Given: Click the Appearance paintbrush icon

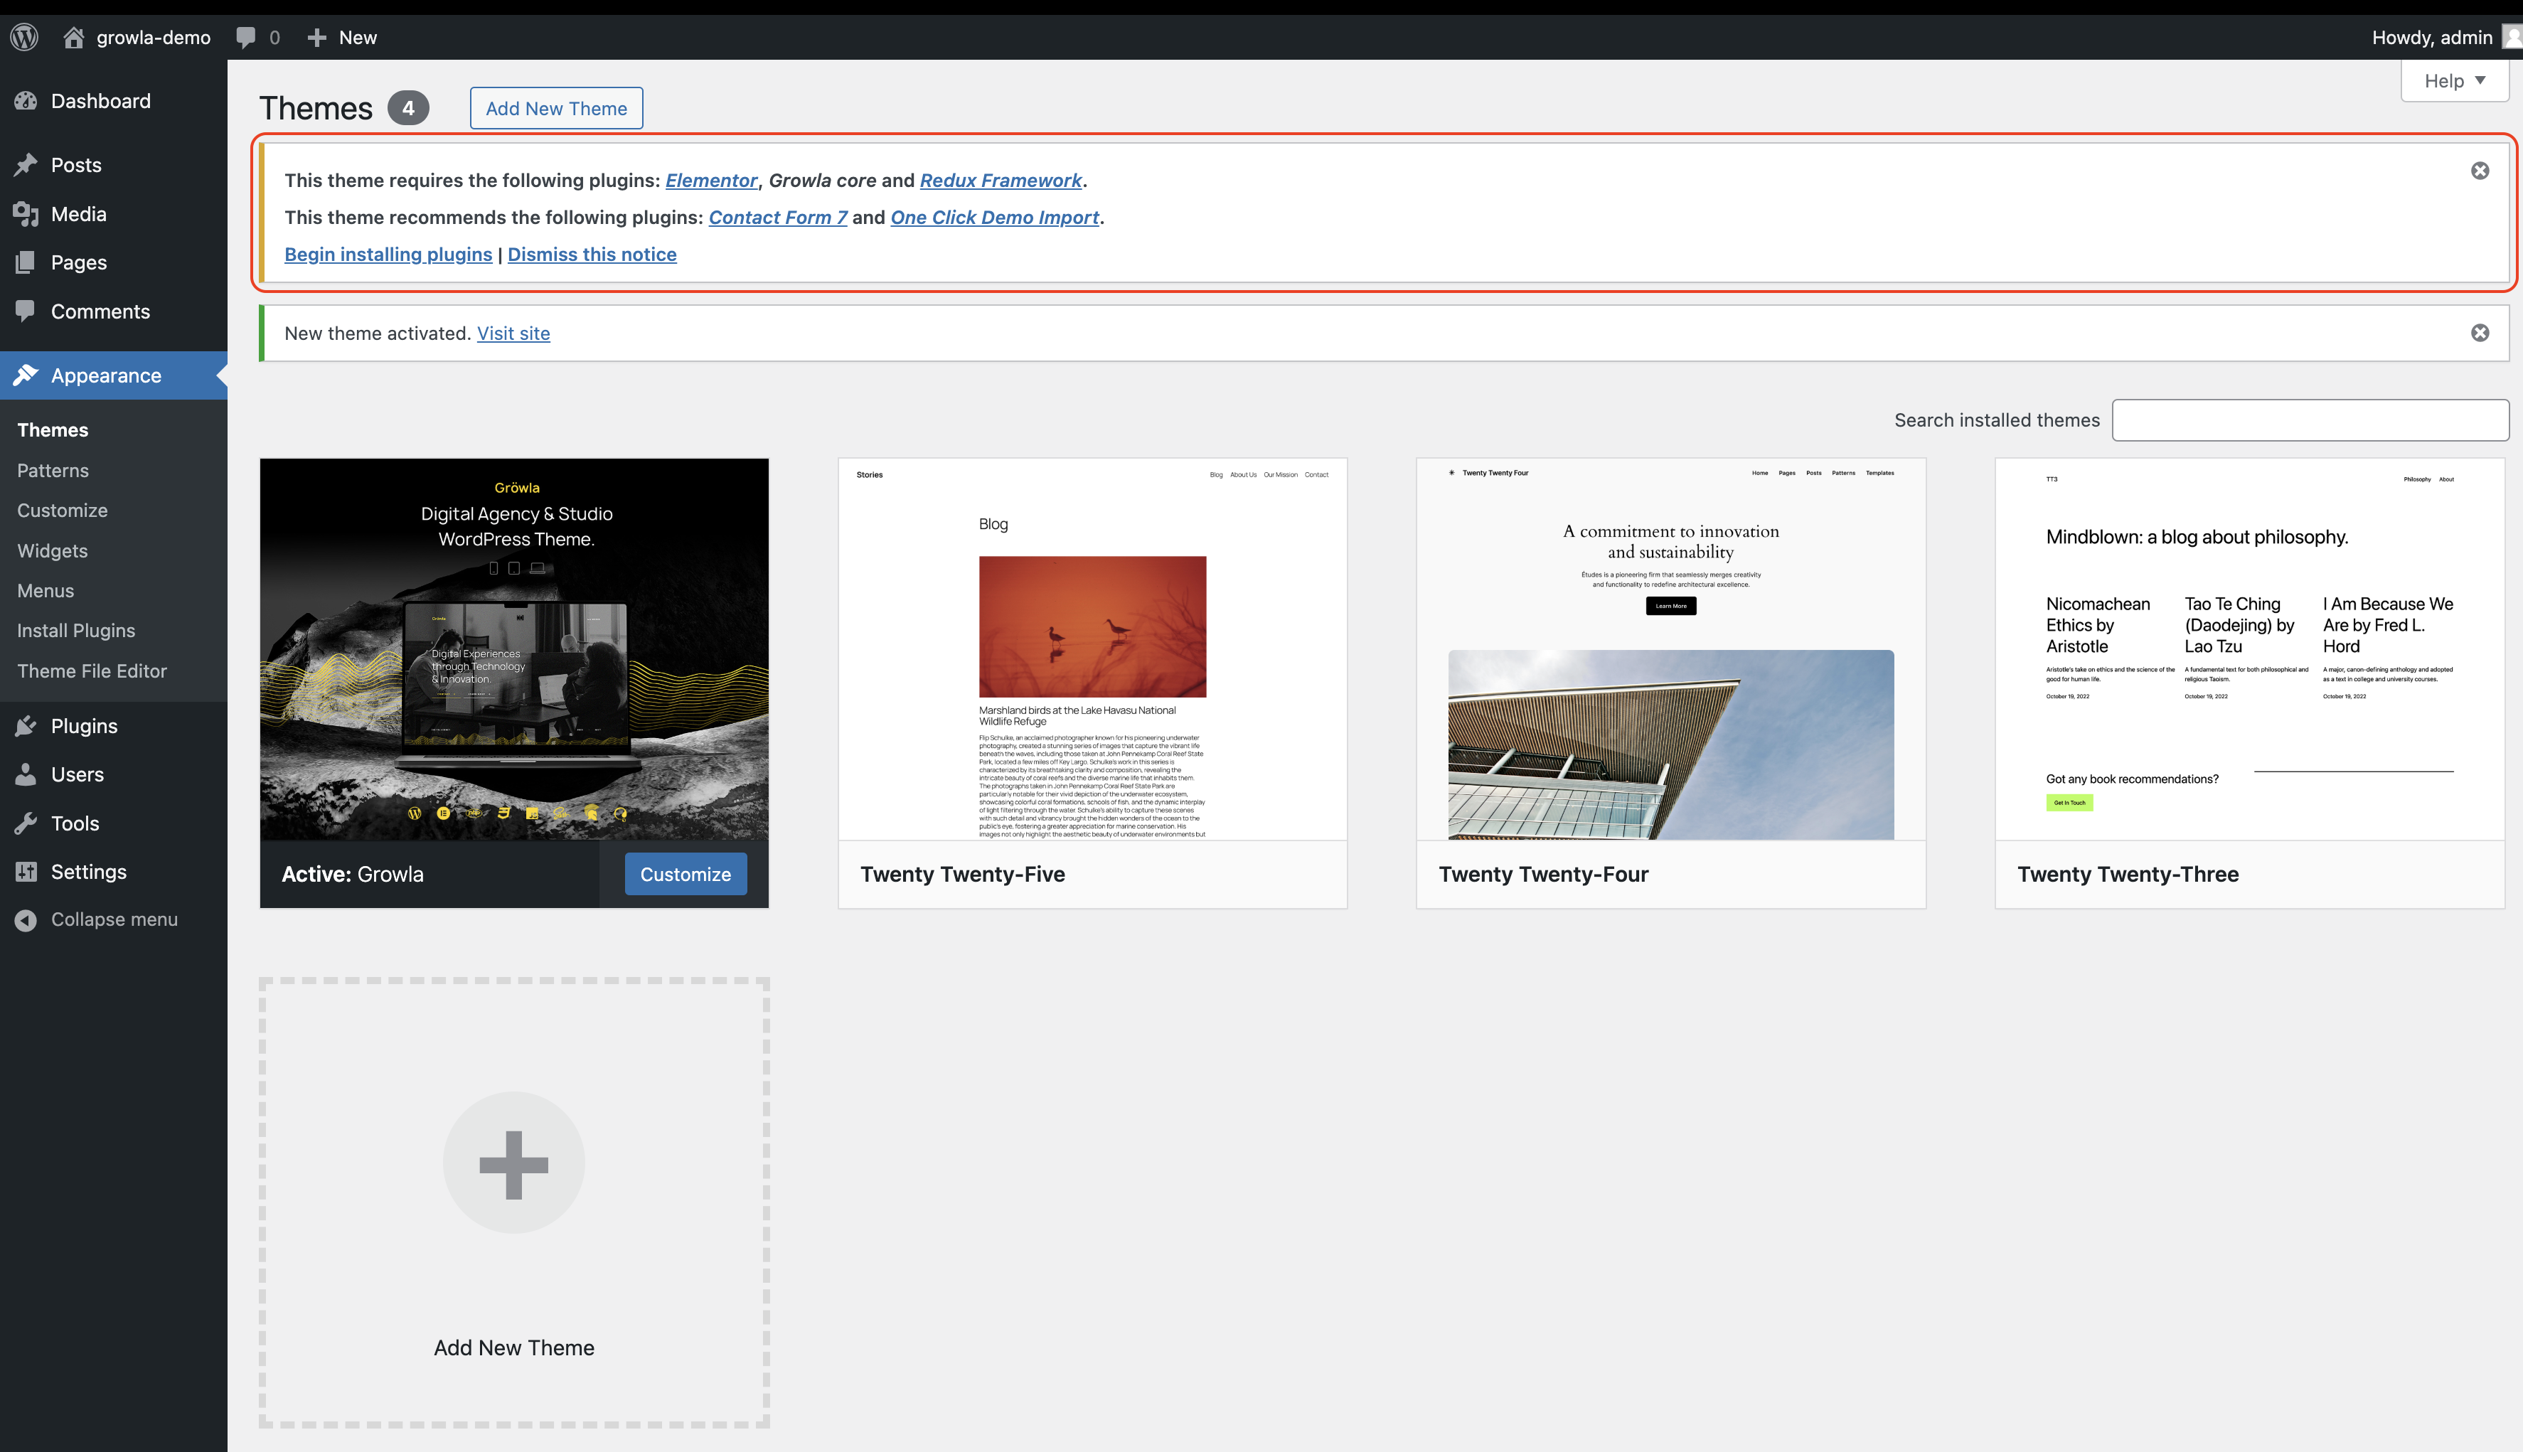Looking at the screenshot, I should click(26, 375).
